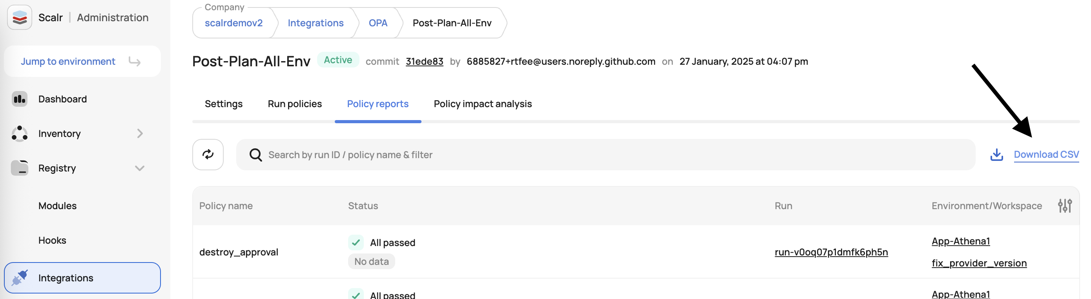Viewport: 1091px width, 299px height.
Task: Go to scalrdemov2 breadcrumb
Action: [234, 23]
